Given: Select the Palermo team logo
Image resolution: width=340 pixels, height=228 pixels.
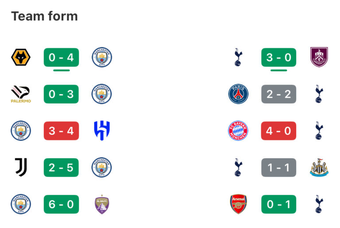Looking at the screenshot, I should coord(20,94).
